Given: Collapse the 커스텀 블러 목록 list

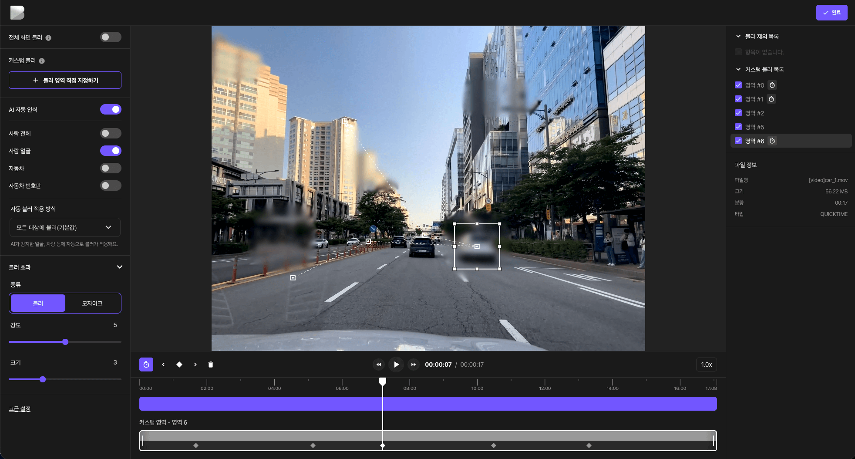Looking at the screenshot, I should click(x=738, y=70).
